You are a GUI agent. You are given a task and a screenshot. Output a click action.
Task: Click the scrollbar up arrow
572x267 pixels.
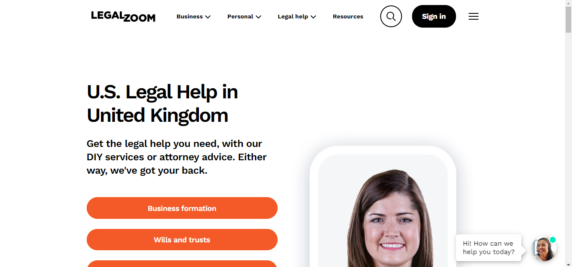coord(568,3)
